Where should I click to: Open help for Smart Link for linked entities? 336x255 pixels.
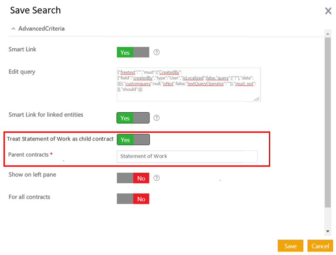(157, 118)
